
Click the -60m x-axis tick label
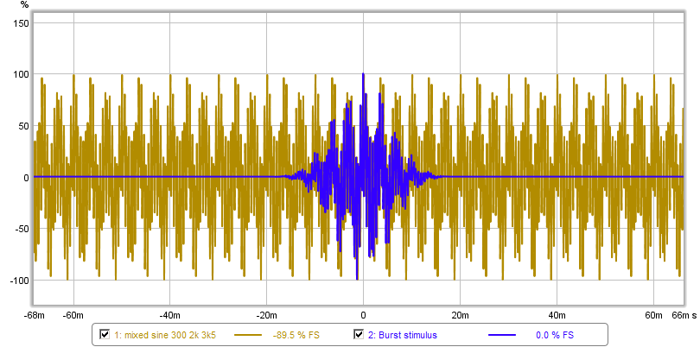point(73,316)
